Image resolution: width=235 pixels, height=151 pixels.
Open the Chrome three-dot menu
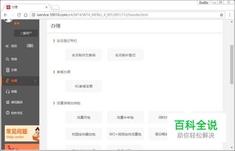tap(230, 15)
